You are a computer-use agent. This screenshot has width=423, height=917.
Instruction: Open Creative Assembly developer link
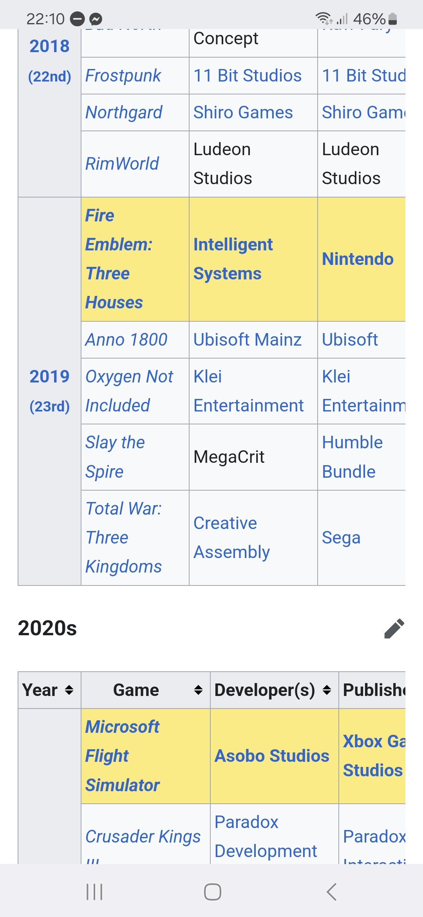coord(231,538)
